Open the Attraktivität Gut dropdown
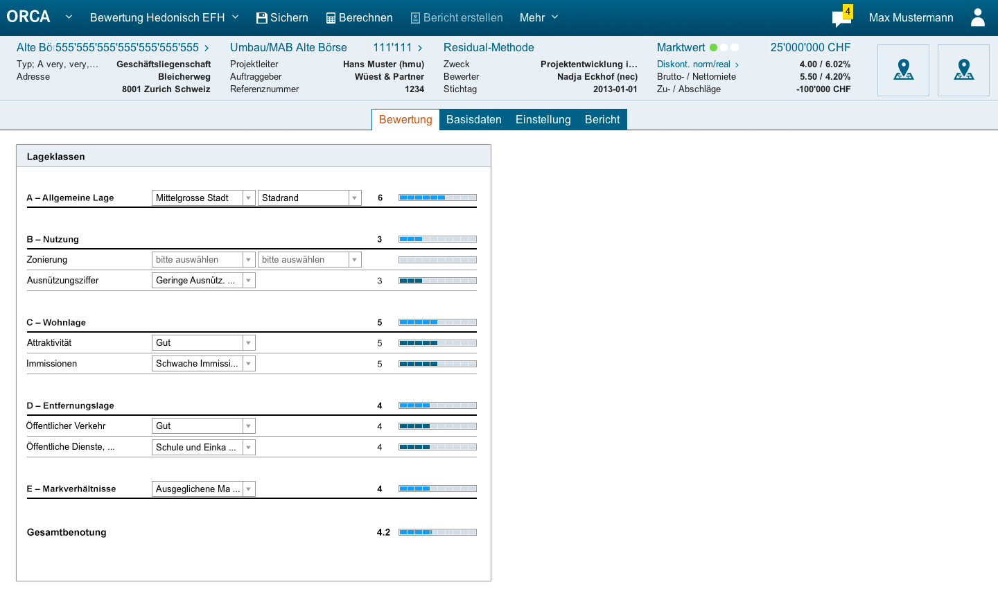 (204, 342)
